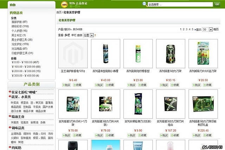Filter by 洗发护发 (170) category
This screenshot has height=150, width=225.
pos(20,44)
